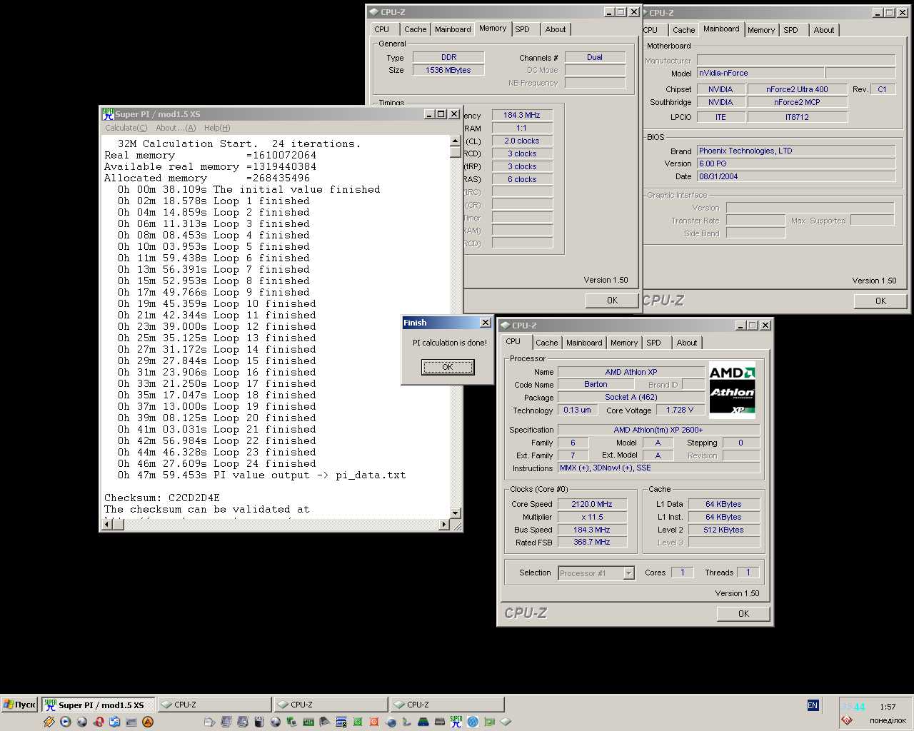
Task: Open the Help(H) menu in Super PI
Action: coord(217,128)
